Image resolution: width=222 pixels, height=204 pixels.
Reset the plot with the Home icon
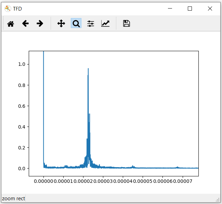point(11,24)
